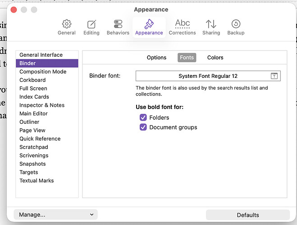
Task: Switch to the Colors tab
Action: 215,58
